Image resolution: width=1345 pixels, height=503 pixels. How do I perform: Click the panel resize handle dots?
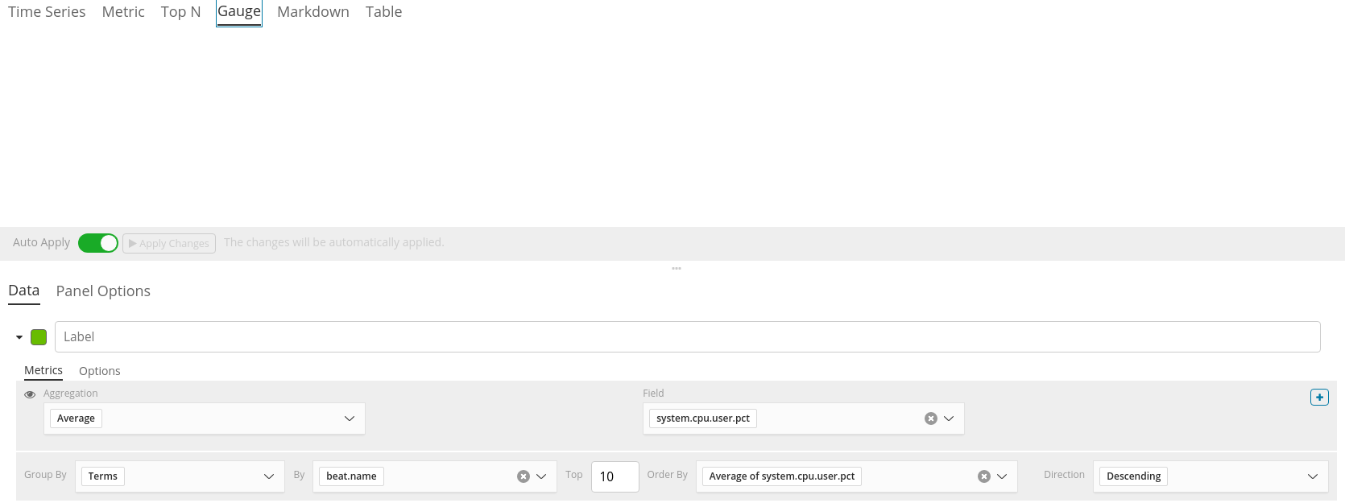pos(677,268)
